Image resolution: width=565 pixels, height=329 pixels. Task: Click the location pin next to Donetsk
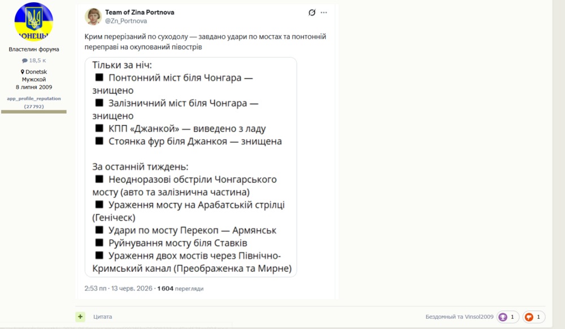pyautogui.click(x=23, y=72)
